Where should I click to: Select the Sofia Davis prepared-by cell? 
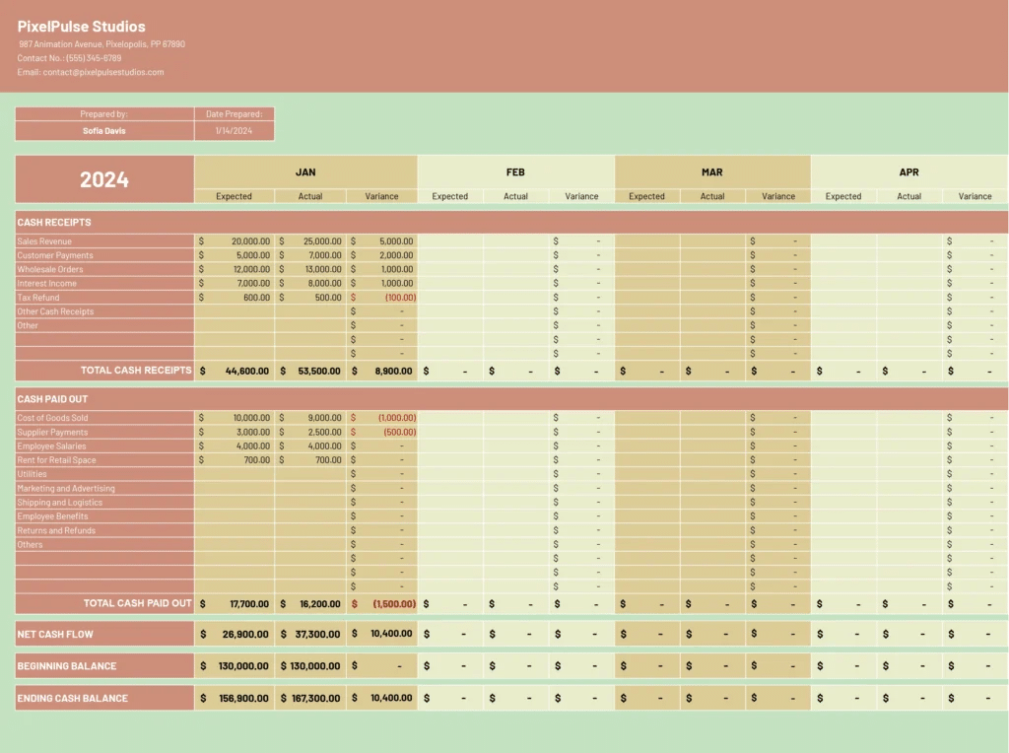tap(104, 131)
